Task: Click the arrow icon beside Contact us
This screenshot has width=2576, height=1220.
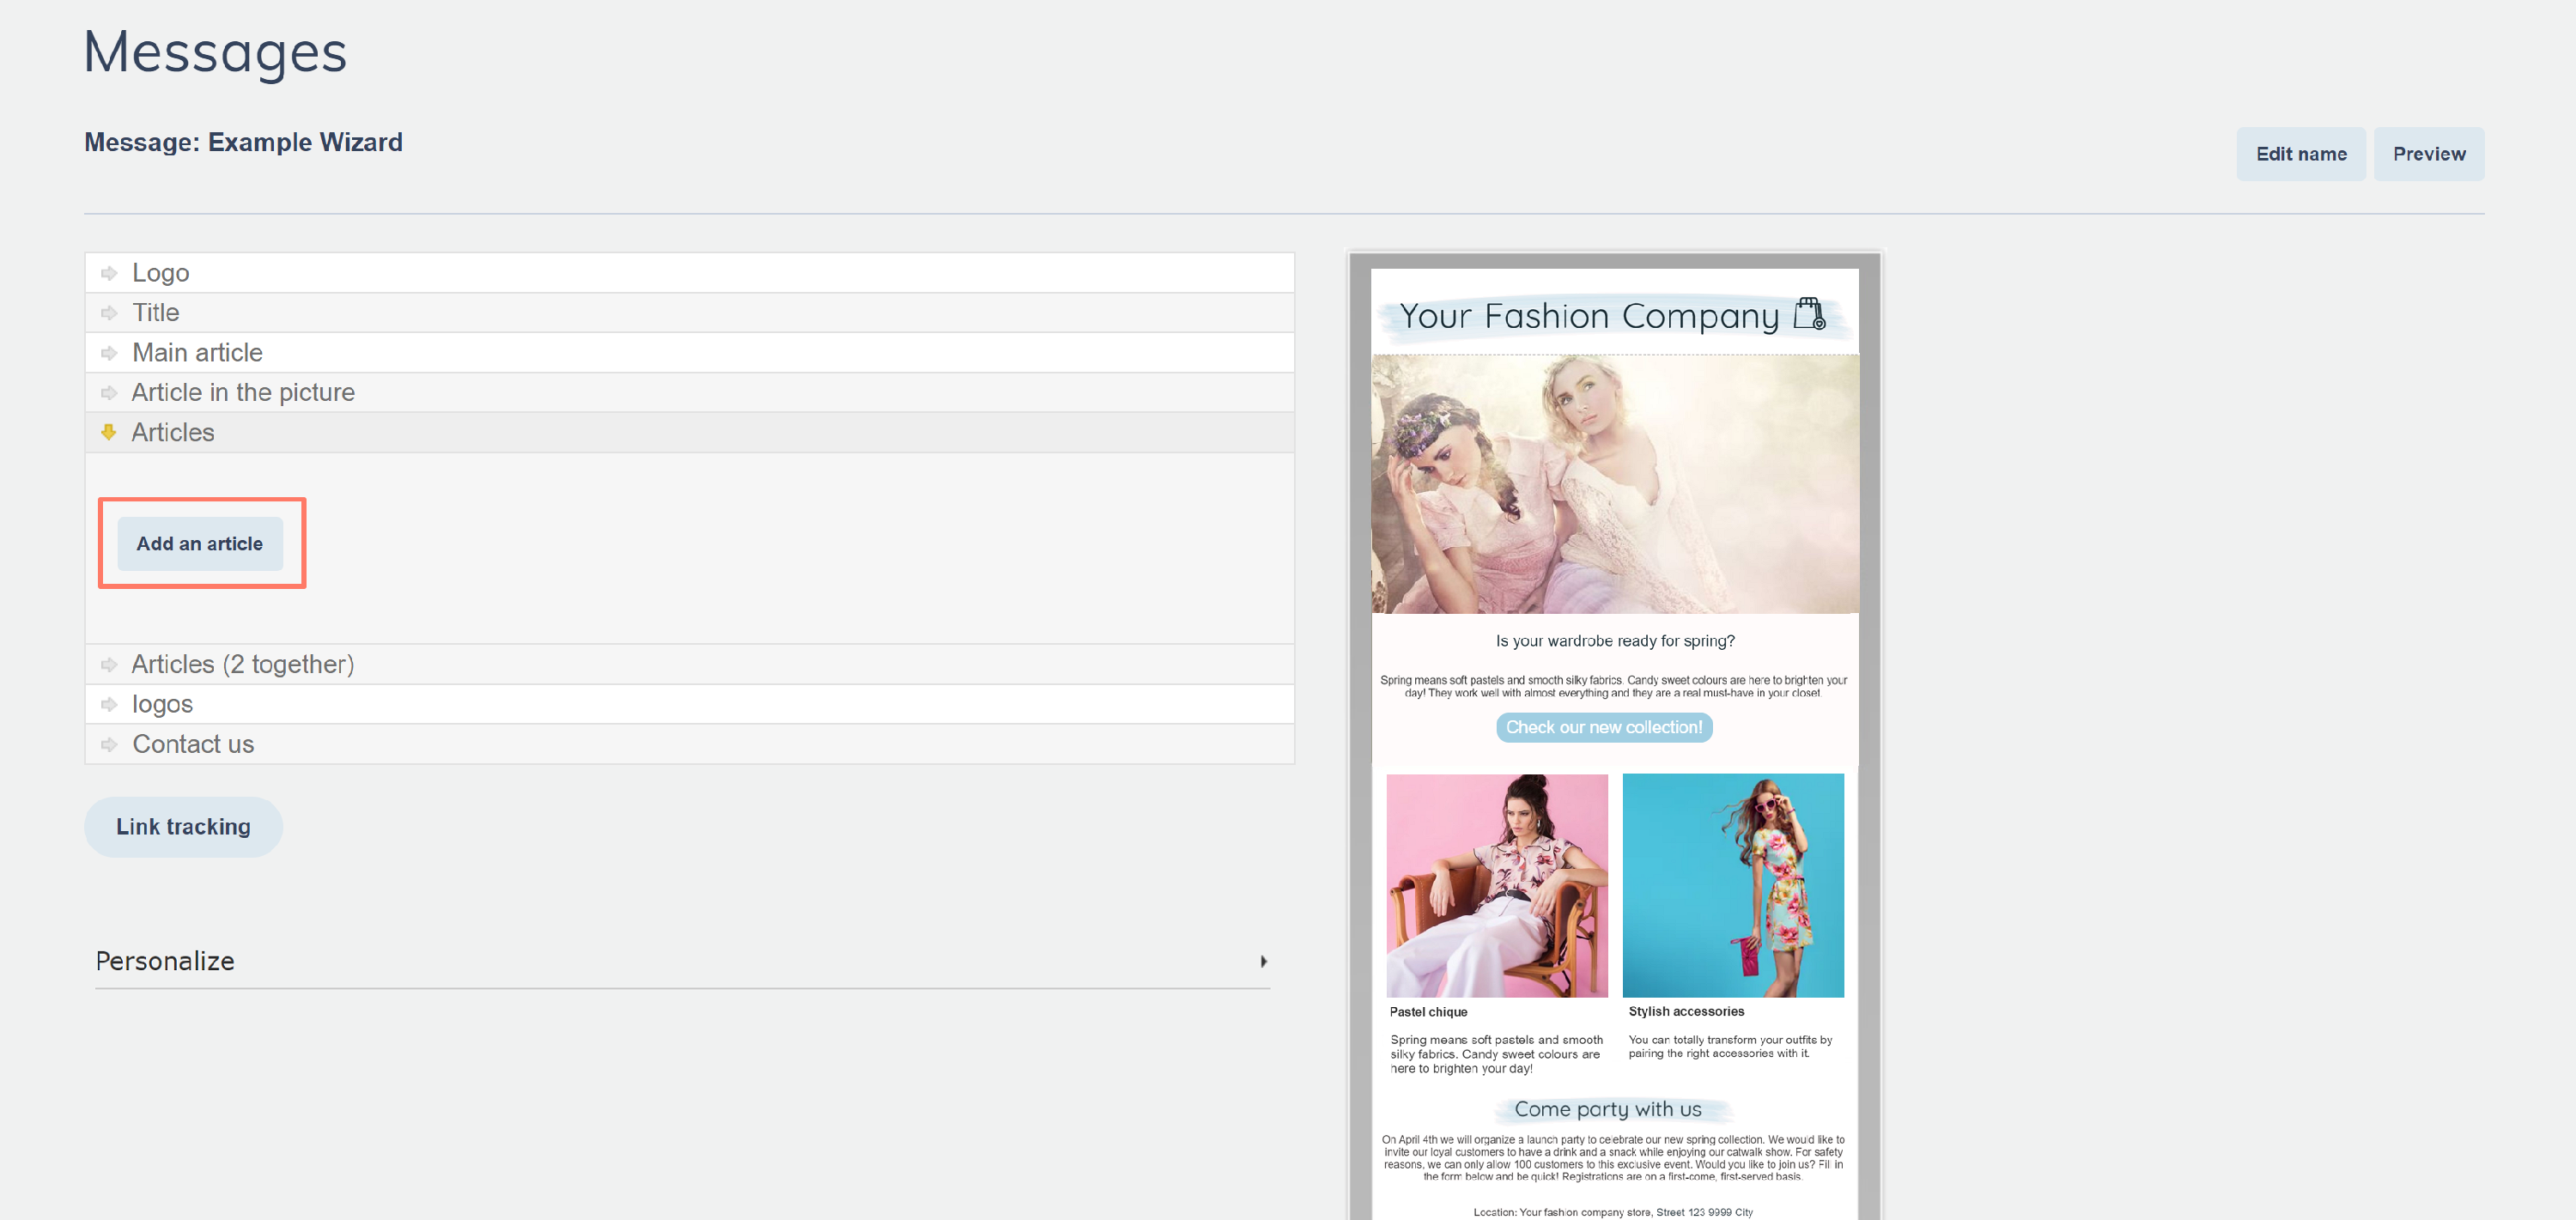Action: click(109, 745)
